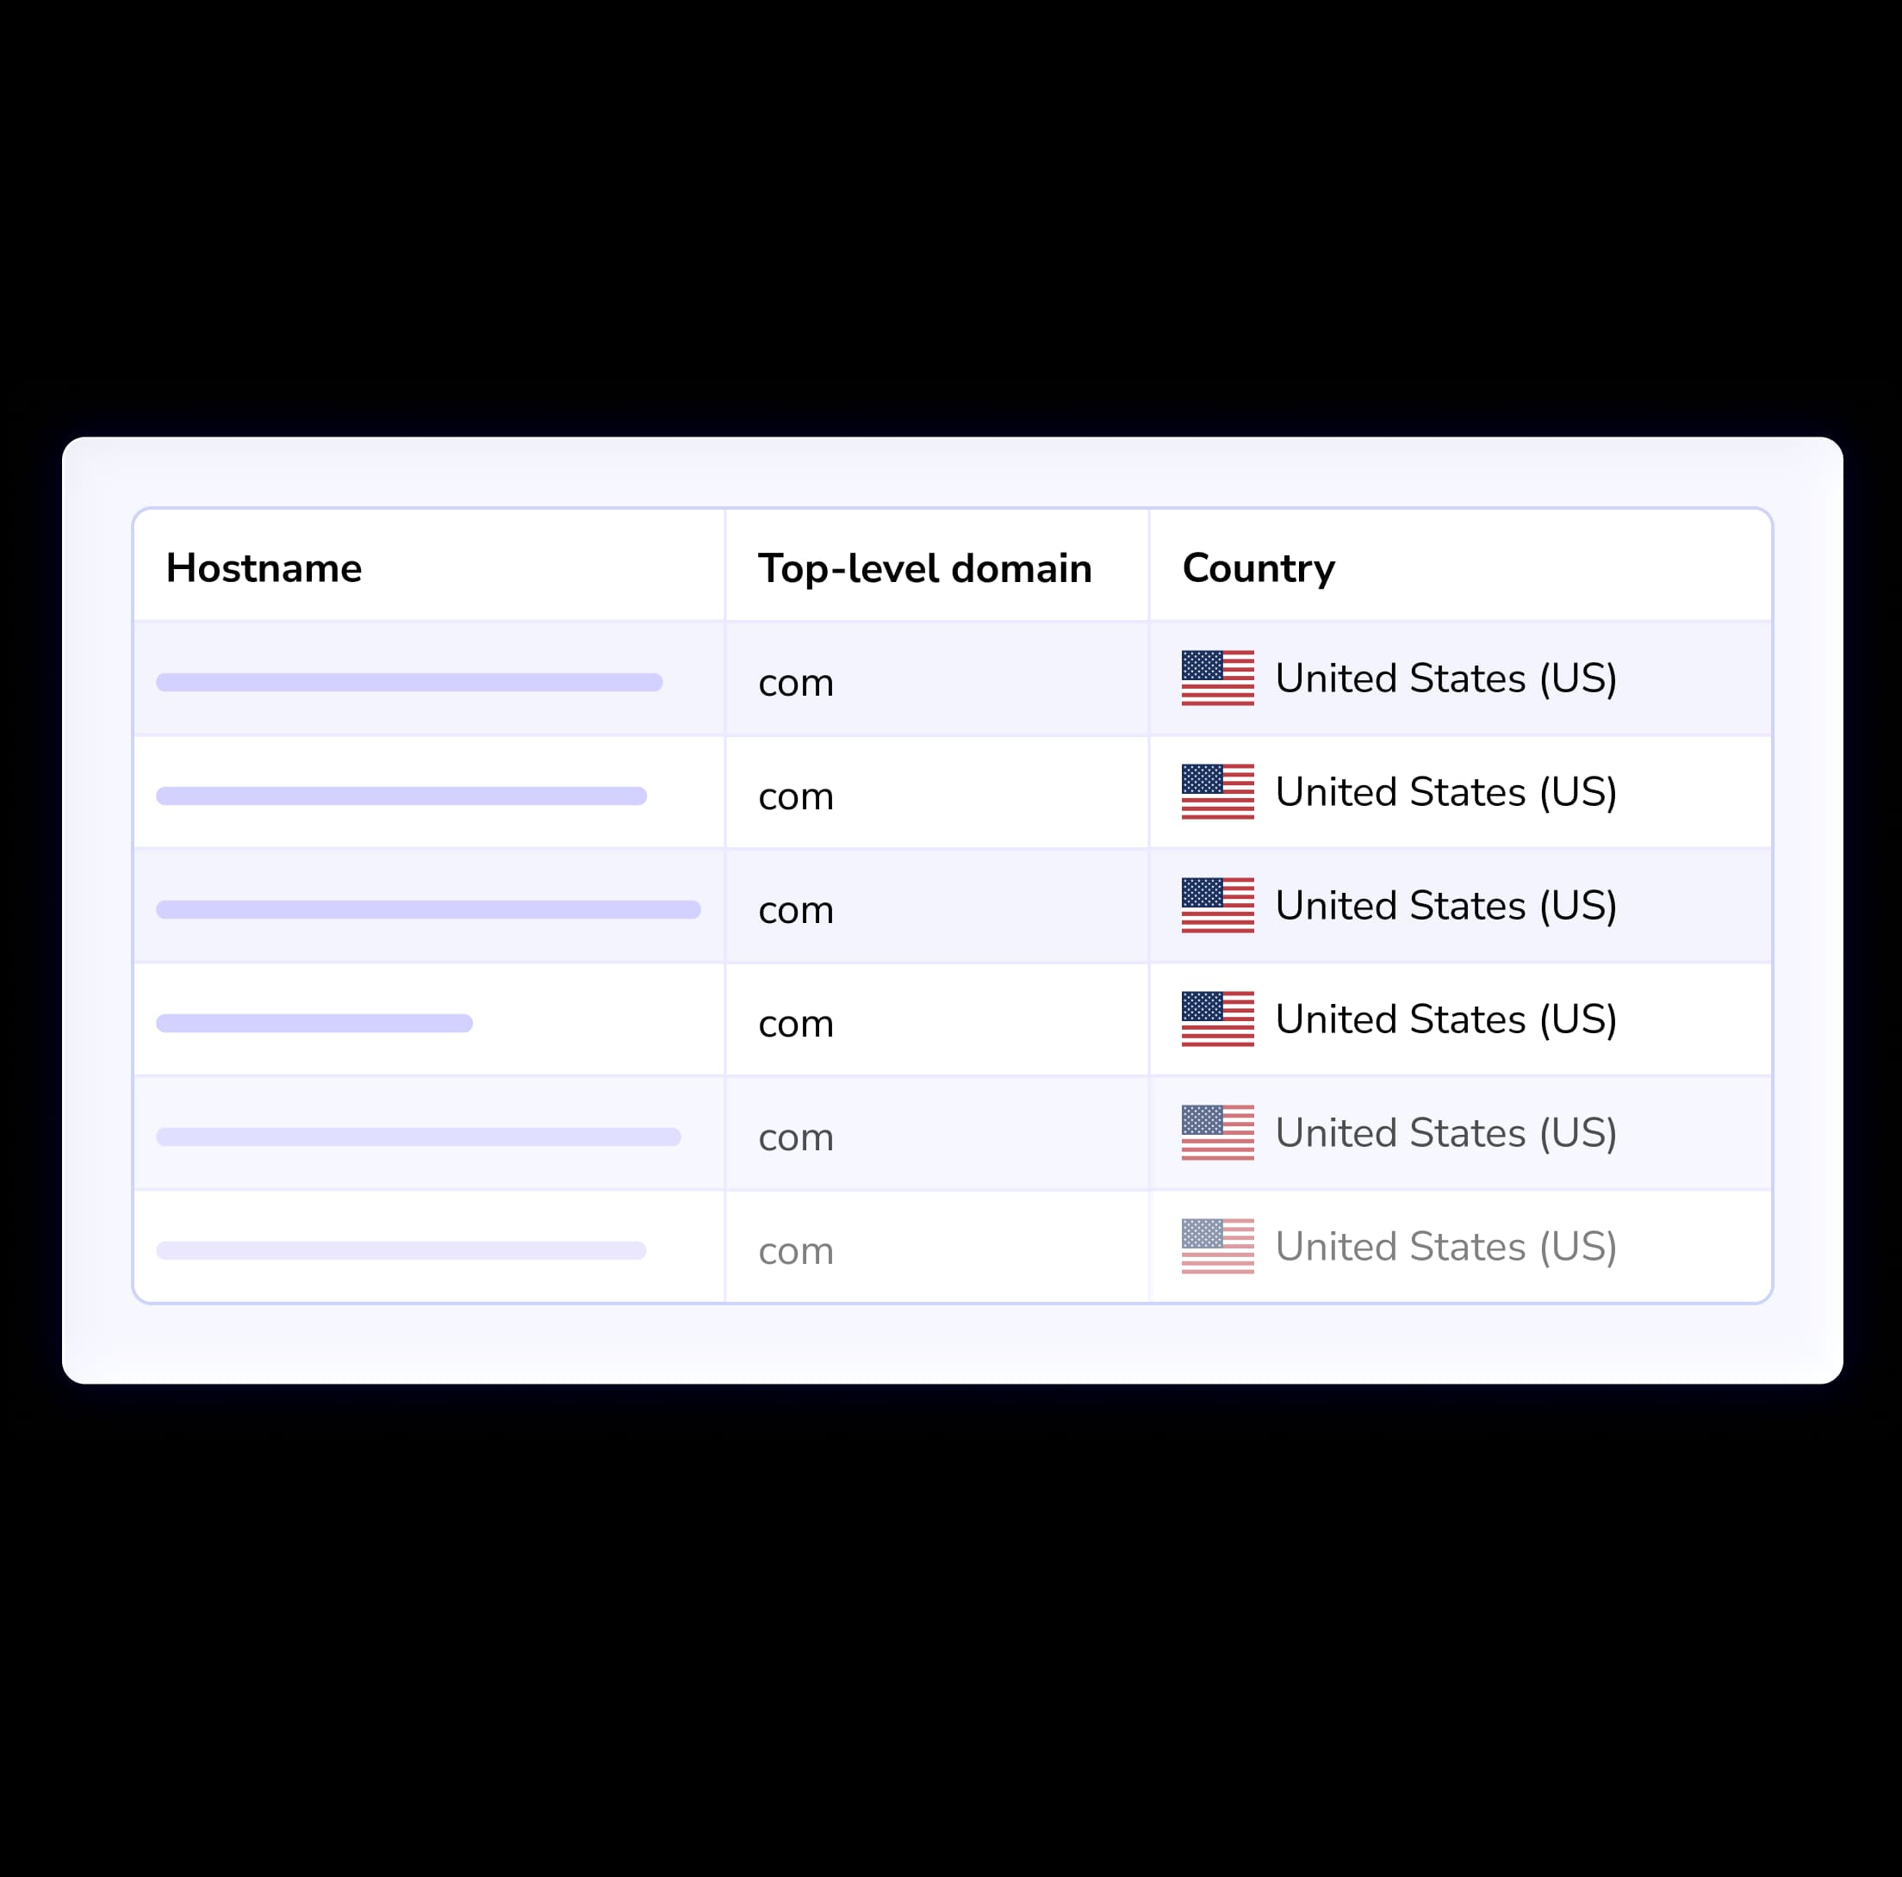Click the flag icon in the fourth row

(x=1215, y=1020)
